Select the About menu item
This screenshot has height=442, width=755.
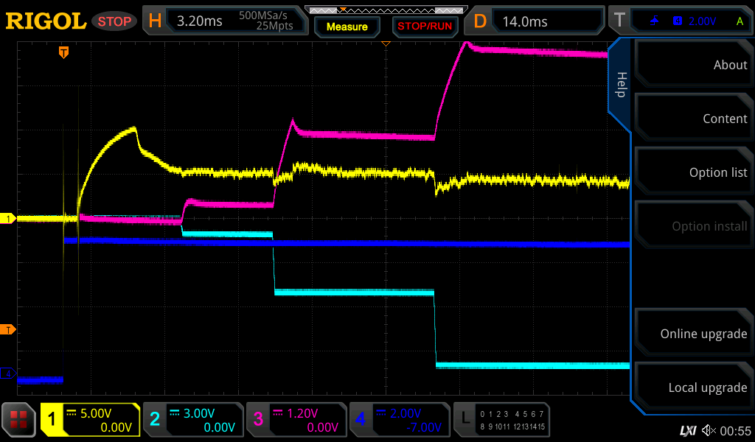[694, 65]
